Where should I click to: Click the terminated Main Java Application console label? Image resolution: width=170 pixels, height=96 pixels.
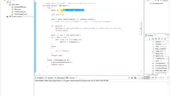point(71,81)
